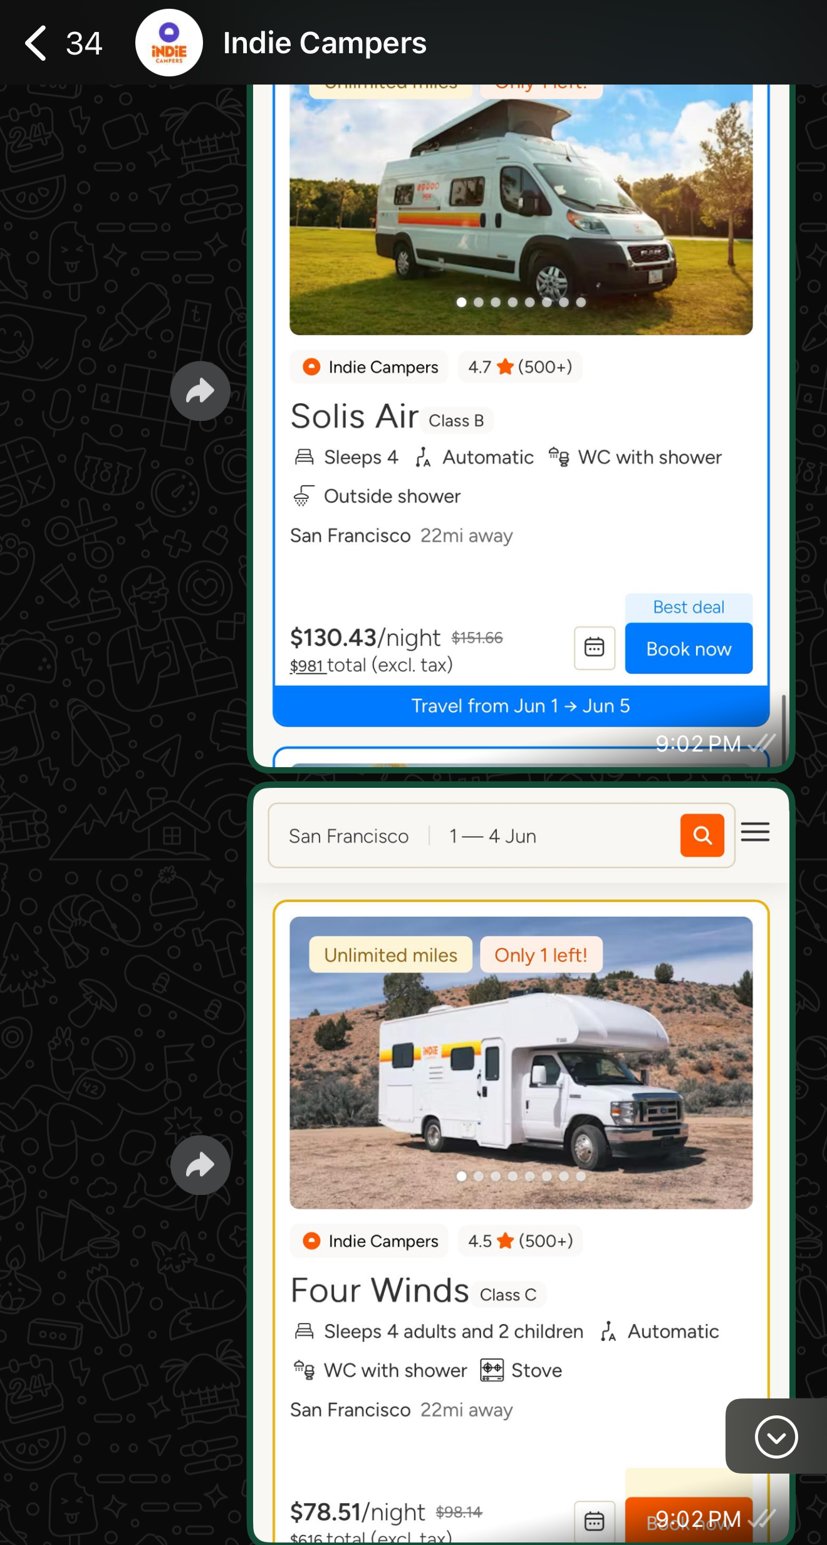Open the hamburger menu icon
This screenshot has width=827, height=1545.
pos(755,832)
